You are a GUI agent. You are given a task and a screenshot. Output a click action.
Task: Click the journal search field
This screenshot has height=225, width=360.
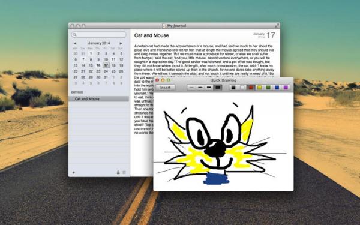[99, 35]
